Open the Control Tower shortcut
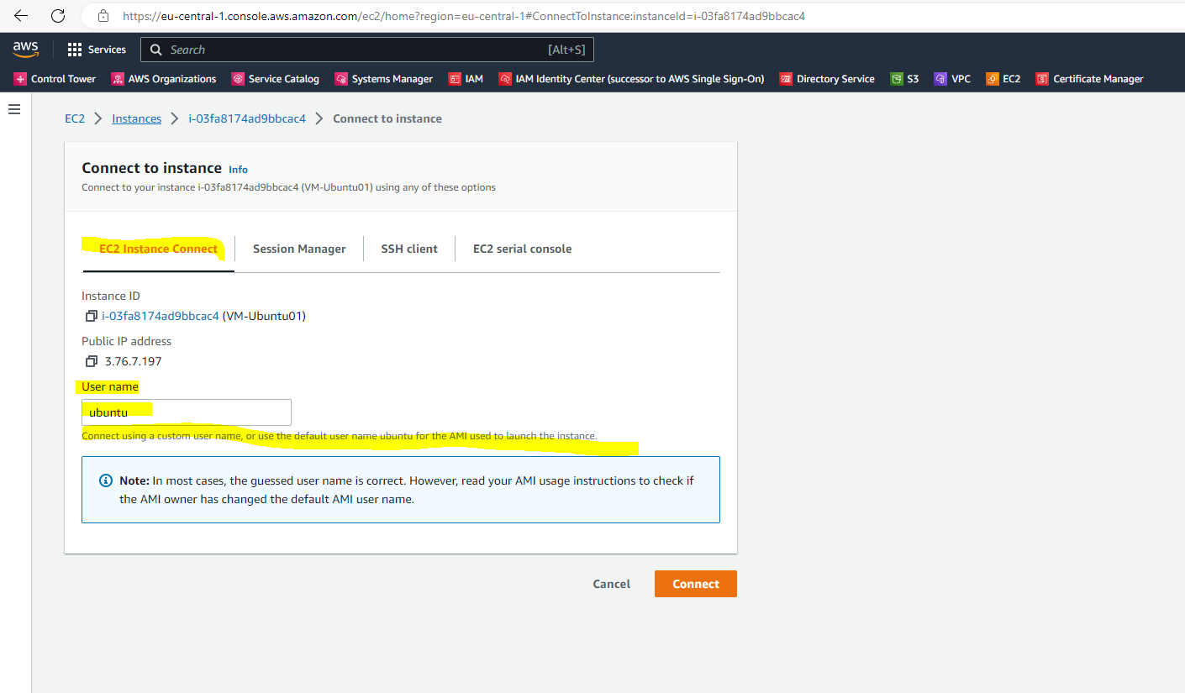 [x=55, y=78]
